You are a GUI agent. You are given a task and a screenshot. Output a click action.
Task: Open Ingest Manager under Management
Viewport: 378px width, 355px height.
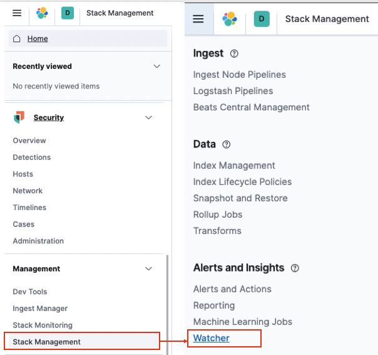coord(40,309)
